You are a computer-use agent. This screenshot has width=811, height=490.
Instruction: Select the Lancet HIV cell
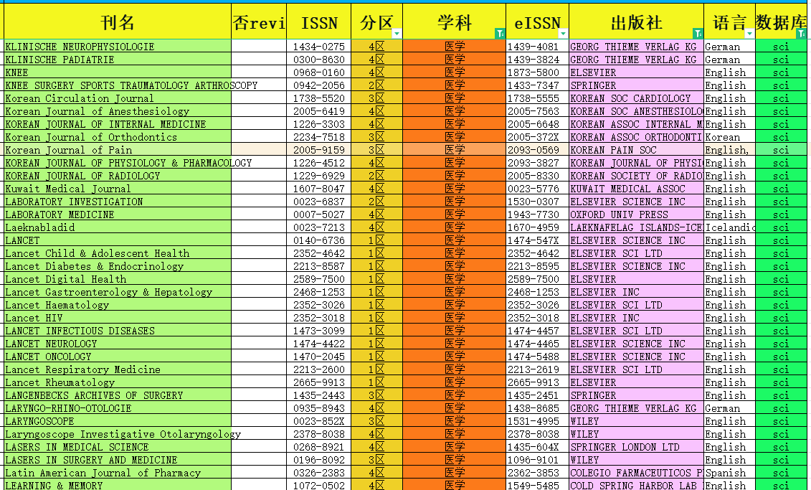coord(118,319)
